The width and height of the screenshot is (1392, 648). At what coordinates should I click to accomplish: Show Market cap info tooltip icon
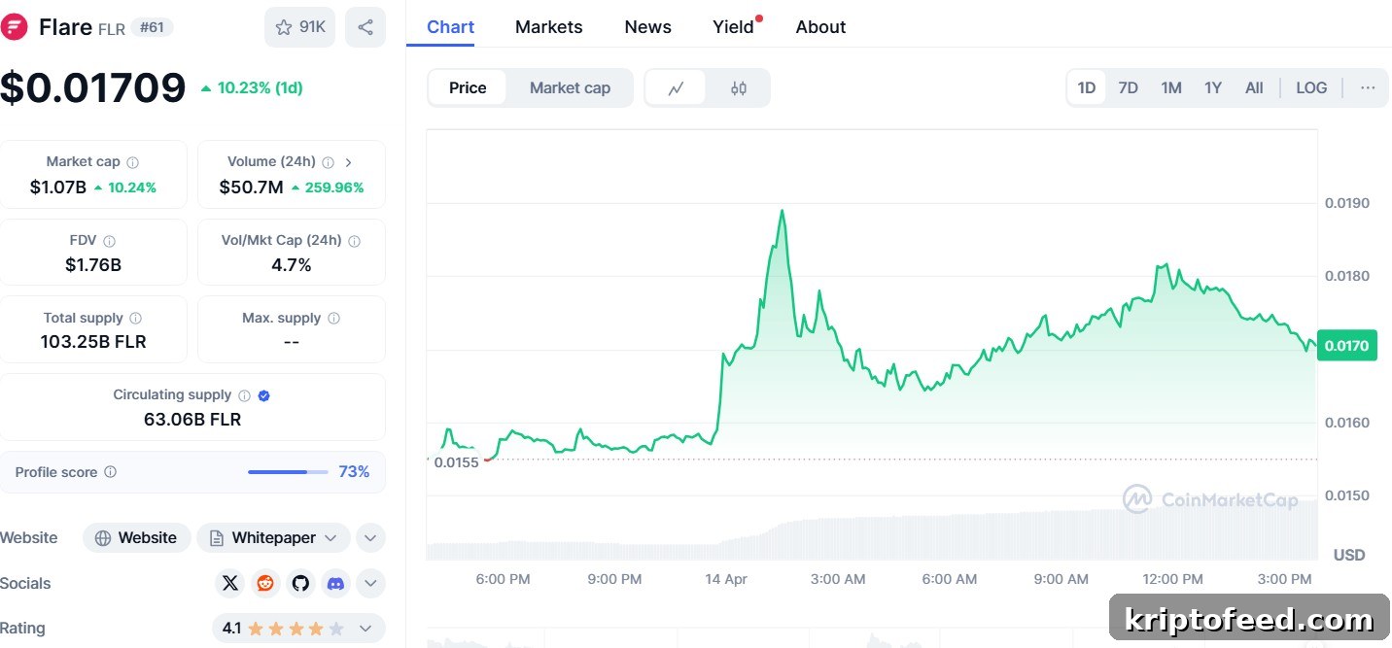[x=133, y=162]
